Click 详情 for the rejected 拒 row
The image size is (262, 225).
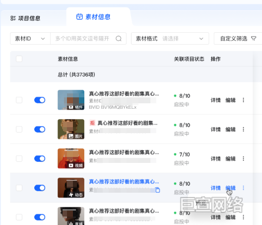[x=215, y=130]
